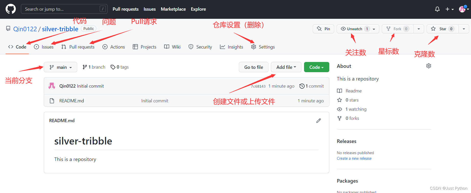The image size is (471, 193).
Task: Click the repository icon beside Qin0122
Action: coord(8,28)
